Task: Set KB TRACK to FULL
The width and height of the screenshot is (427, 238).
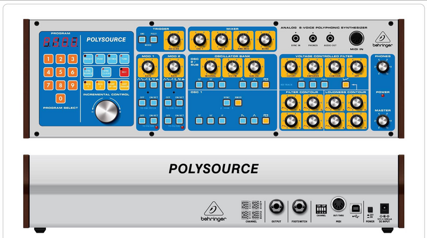Action: (324, 84)
